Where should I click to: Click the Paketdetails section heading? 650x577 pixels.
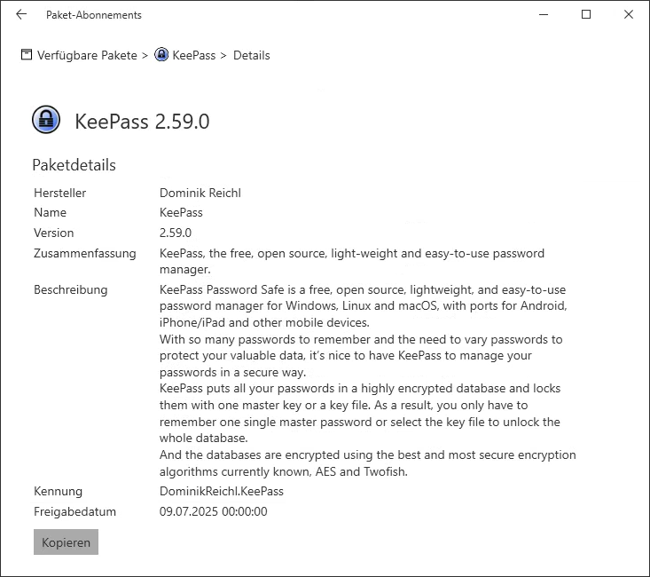click(74, 165)
